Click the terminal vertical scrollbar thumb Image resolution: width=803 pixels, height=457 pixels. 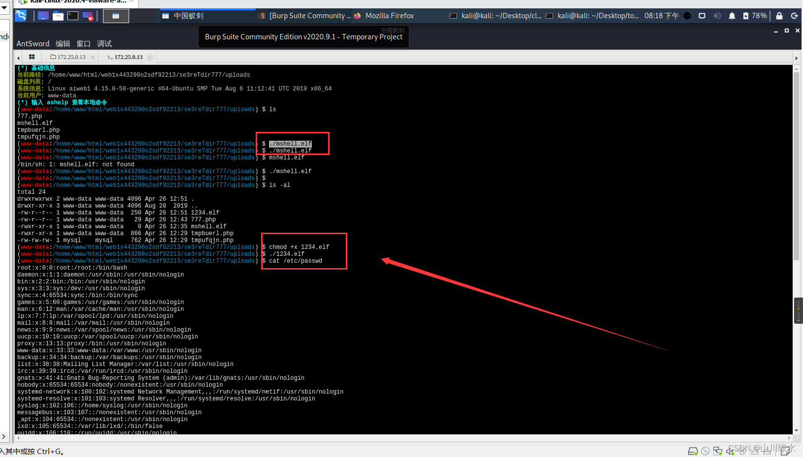tap(796, 166)
